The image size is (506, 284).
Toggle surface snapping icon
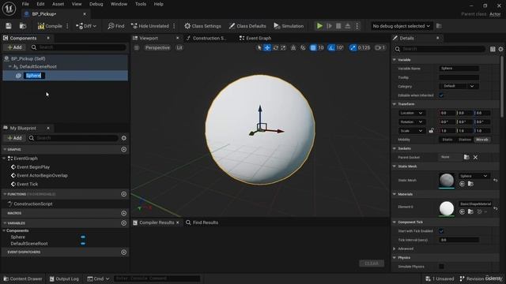pos(303,47)
